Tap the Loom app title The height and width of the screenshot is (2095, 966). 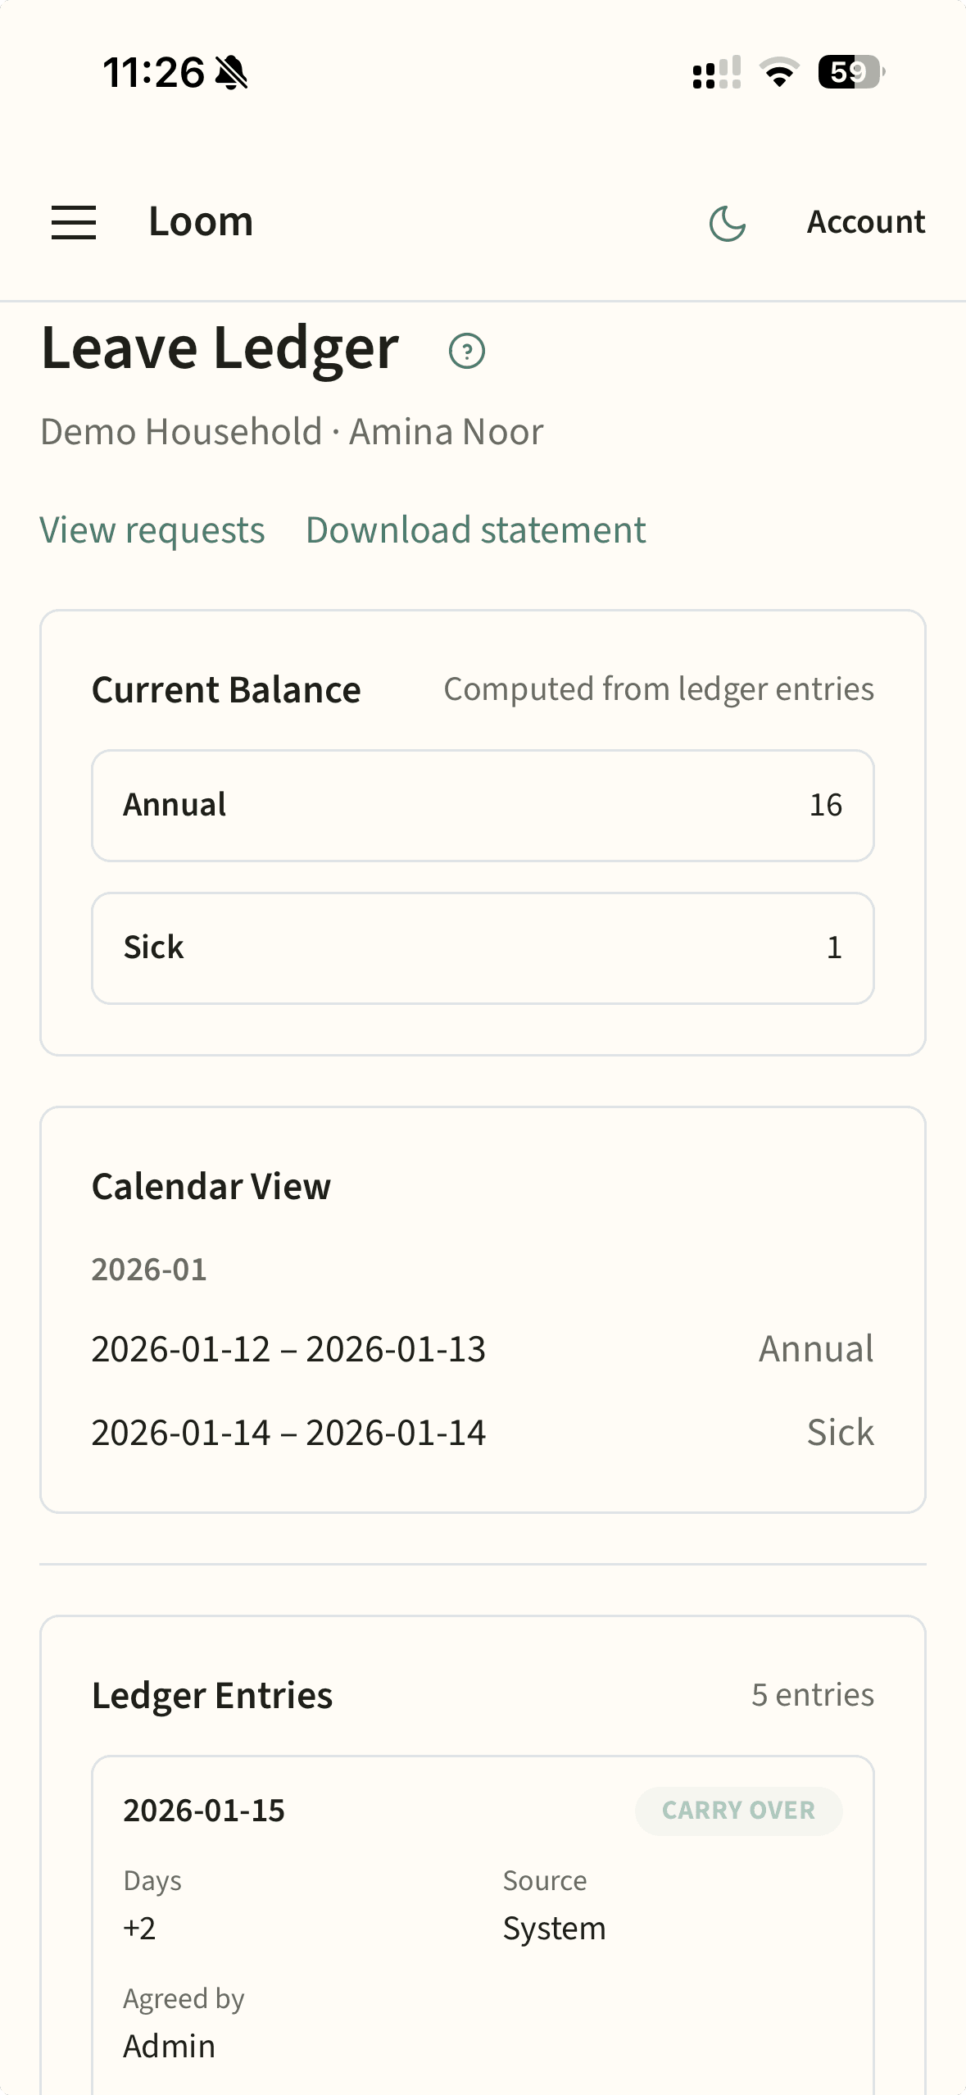click(201, 222)
